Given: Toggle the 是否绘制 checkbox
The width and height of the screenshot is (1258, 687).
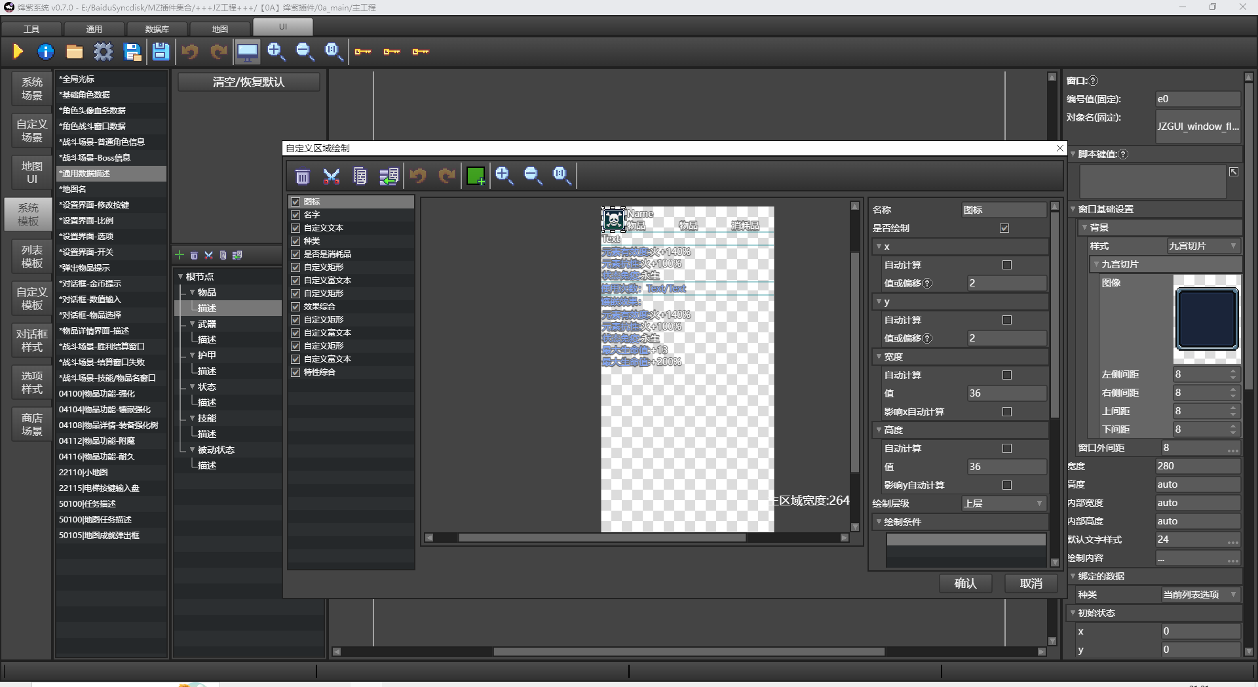Looking at the screenshot, I should [x=1004, y=228].
